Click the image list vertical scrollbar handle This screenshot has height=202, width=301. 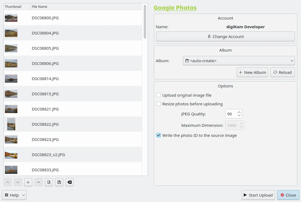[x=145, y=22]
